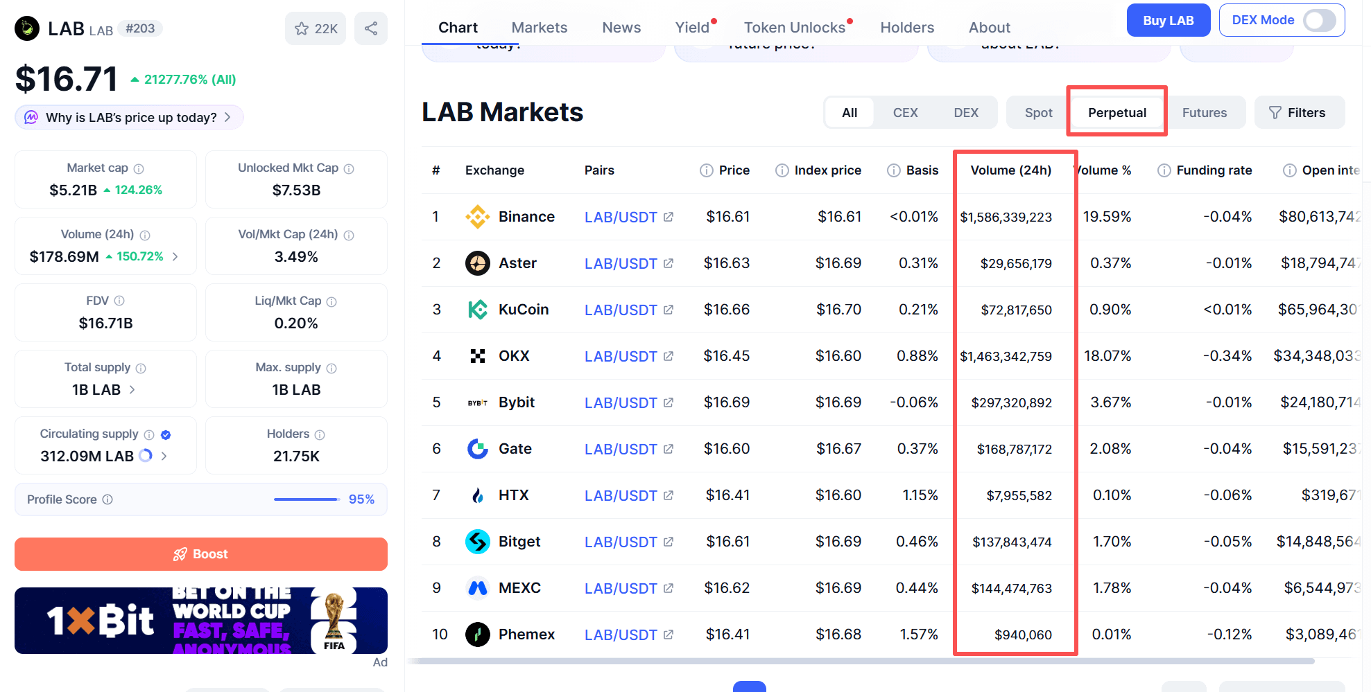This screenshot has height=692, width=1371.
Task: Show Holders info icon
Action: [x=320, y=434]
